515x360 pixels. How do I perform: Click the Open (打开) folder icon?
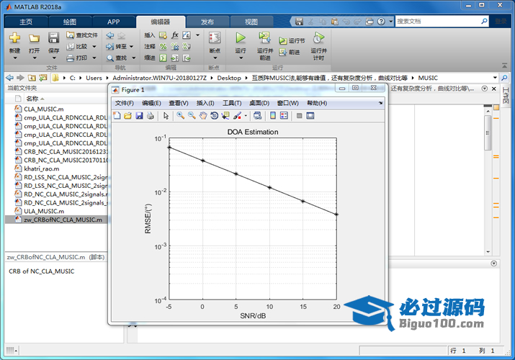point(34,38)
